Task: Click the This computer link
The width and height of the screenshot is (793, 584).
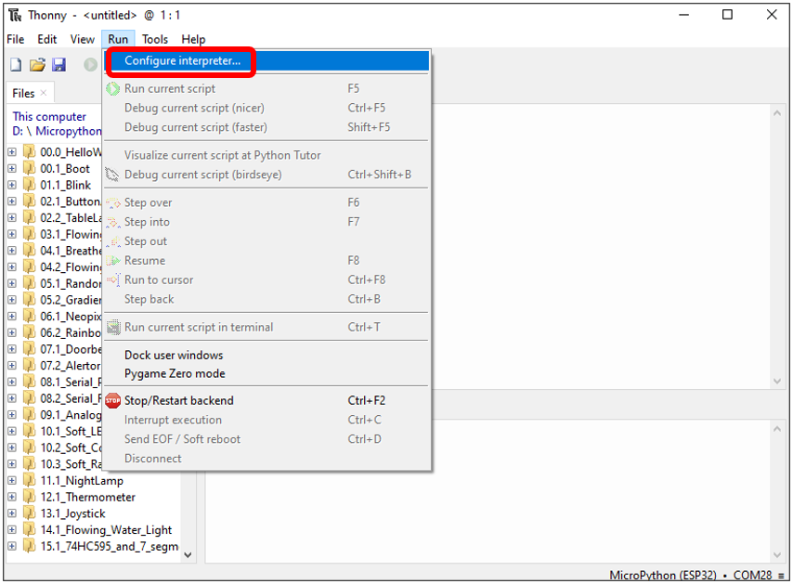Action: pyautogui.click(x=49, y=116)
